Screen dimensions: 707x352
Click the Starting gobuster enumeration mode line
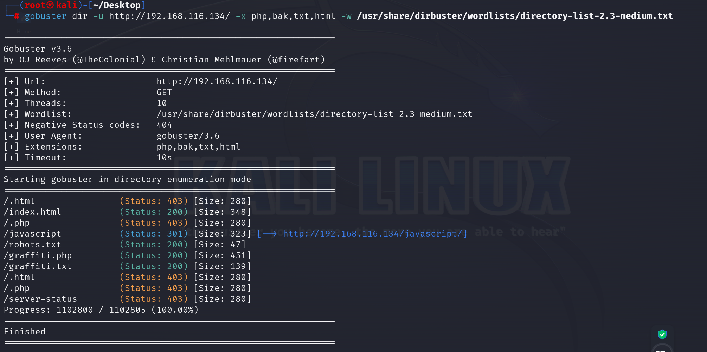coord(127,179)
